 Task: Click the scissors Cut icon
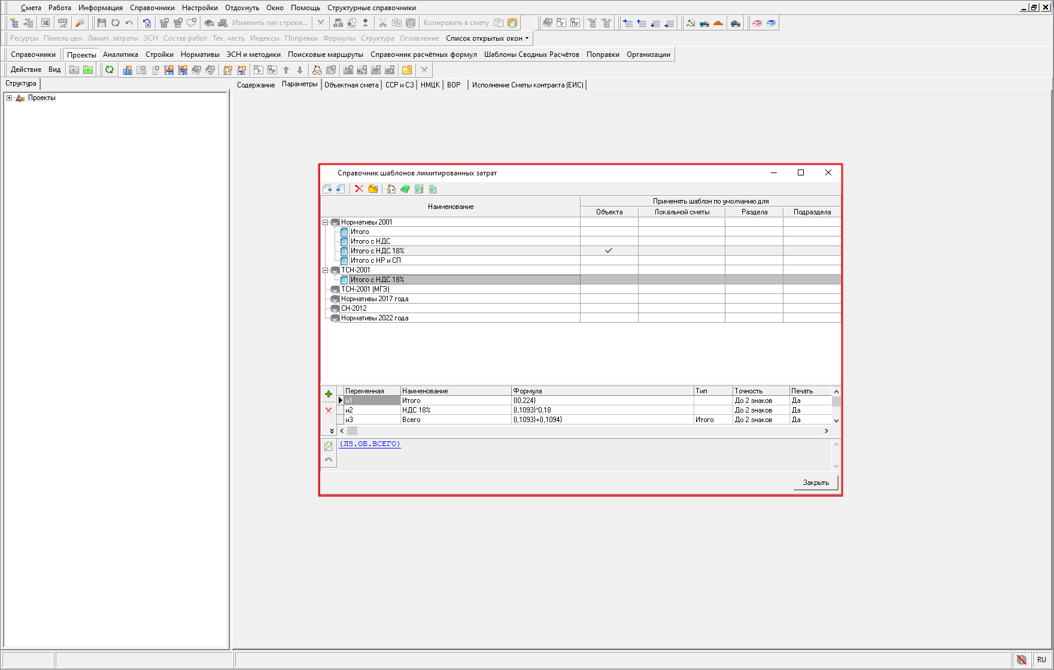[382, 23]
